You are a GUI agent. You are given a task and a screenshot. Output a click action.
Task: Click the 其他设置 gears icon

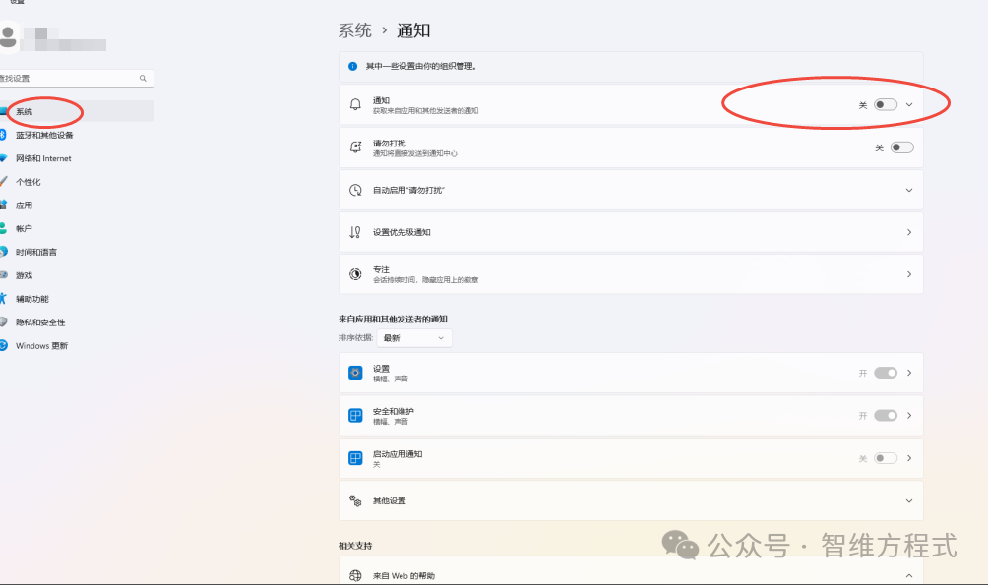point(355,500)
